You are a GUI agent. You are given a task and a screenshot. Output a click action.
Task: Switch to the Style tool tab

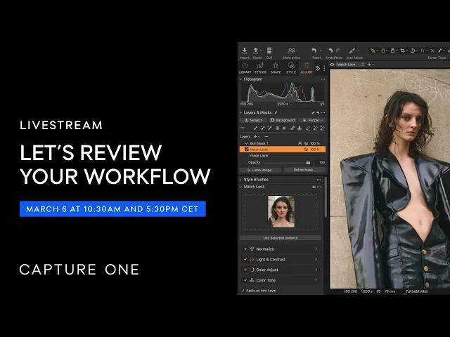point(291,68)
